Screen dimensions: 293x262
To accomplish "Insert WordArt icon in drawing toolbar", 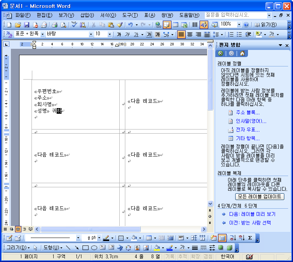I will coord(120,248).
